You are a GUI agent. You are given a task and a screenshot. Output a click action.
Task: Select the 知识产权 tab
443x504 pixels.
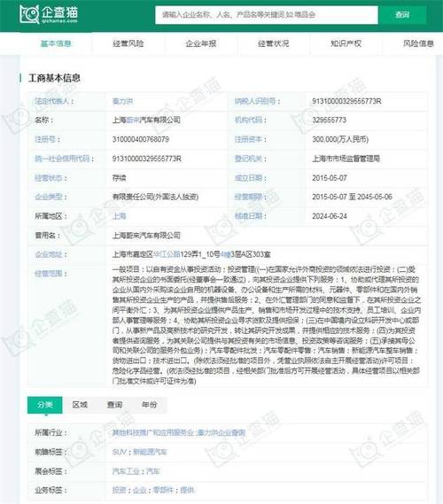pos(346,43)
